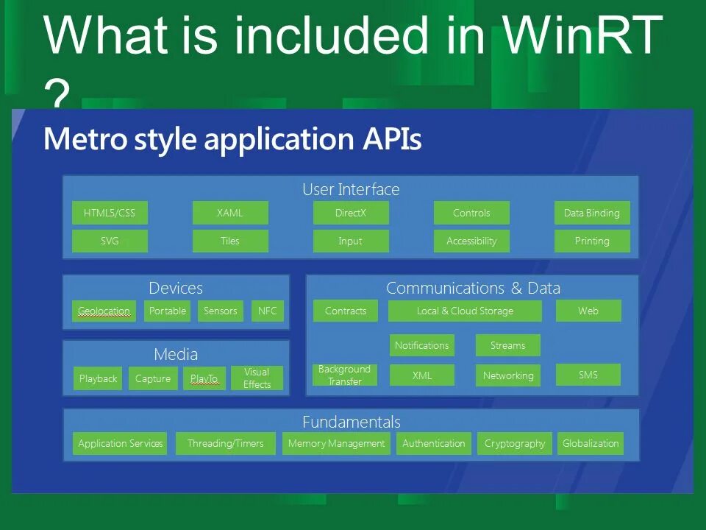This screenshot has width=706, height=530.
Task: Select the Background Transfer box
Action: tap(345, 375)
